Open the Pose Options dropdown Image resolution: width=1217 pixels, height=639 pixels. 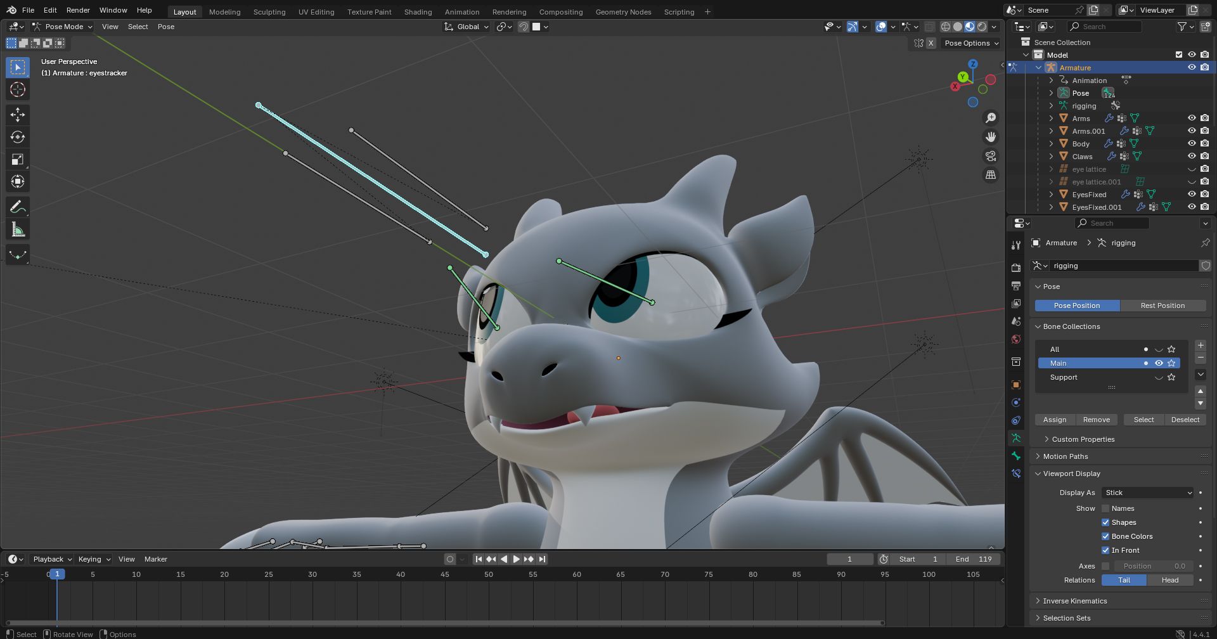coord(971,43)
